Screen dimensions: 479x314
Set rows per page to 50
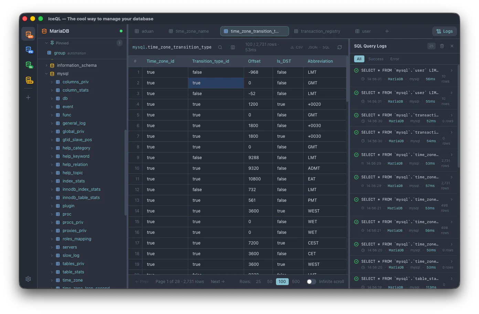(x=270, y=282)
